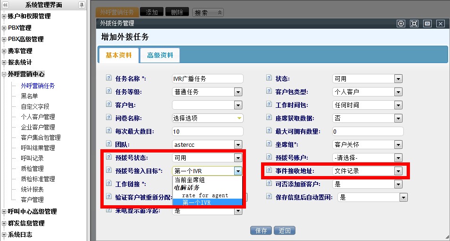Expand the 账户和权限管理 tree node

(x=4, y=16)
